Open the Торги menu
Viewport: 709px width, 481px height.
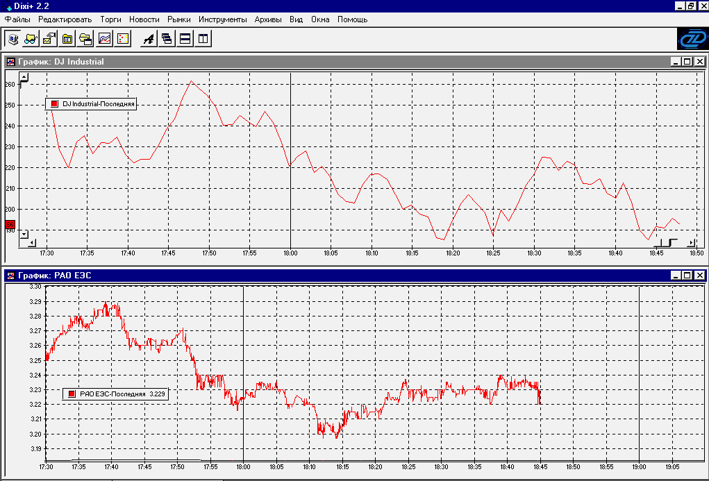click(x=111, y=19)
